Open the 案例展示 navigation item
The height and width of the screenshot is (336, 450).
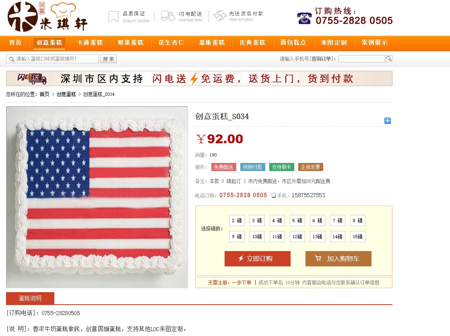point(374,43)
